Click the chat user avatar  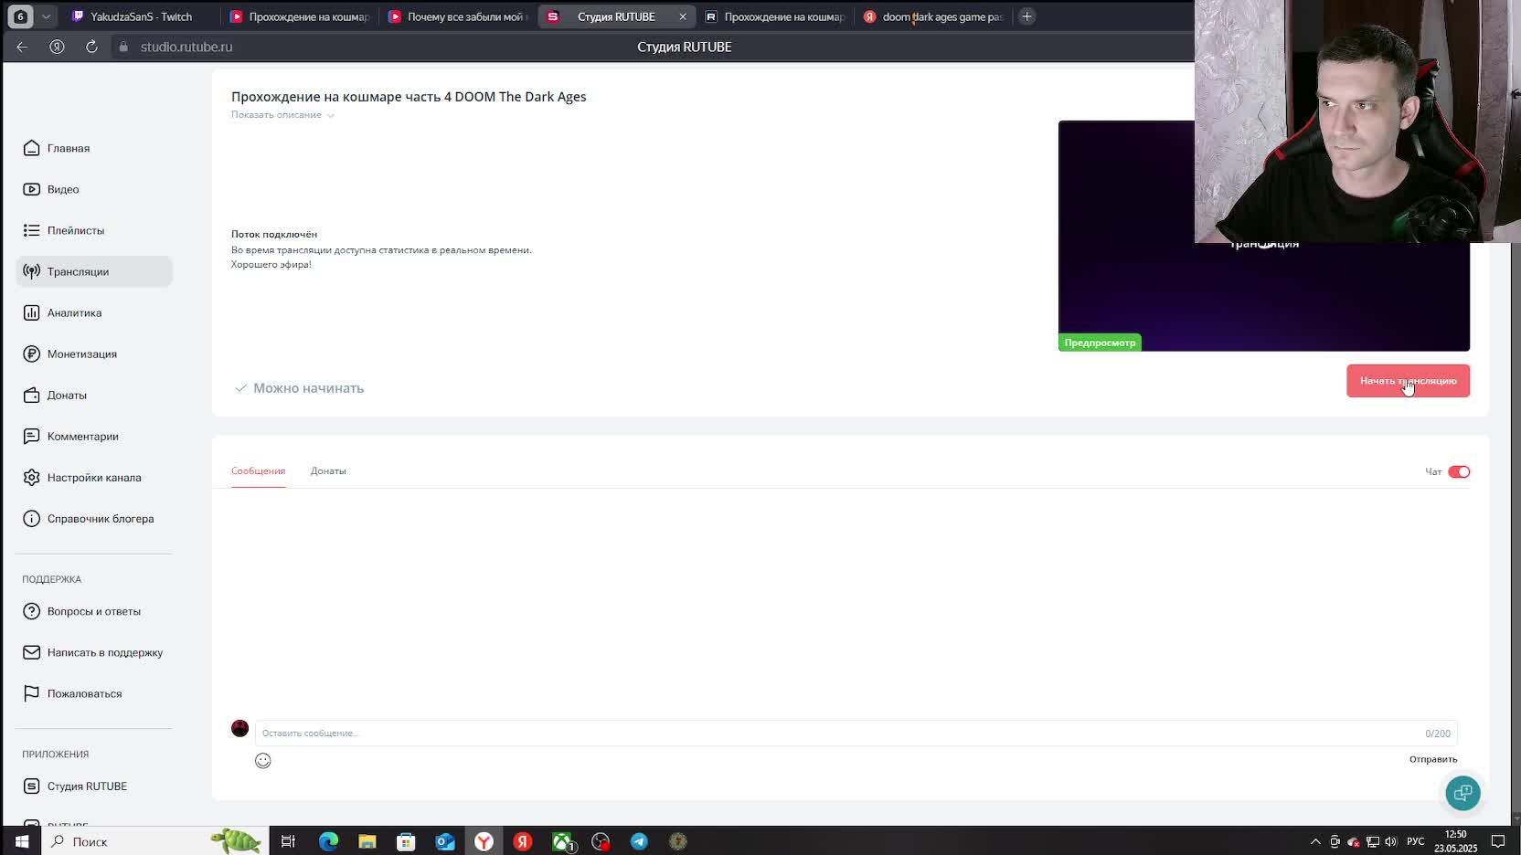[239, 728]
